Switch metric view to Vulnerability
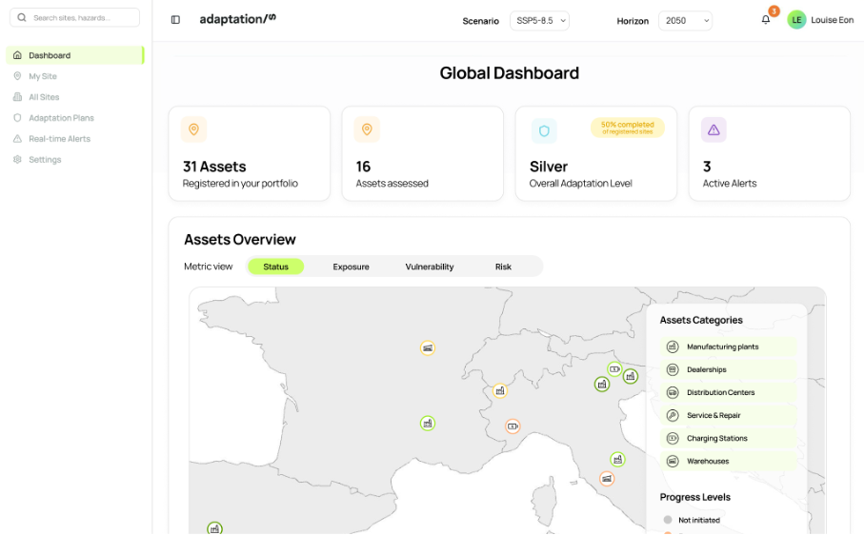 [x=430, y=267]
